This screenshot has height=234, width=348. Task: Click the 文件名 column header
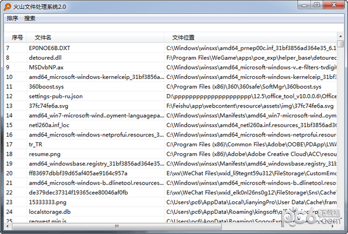point(43,38)
